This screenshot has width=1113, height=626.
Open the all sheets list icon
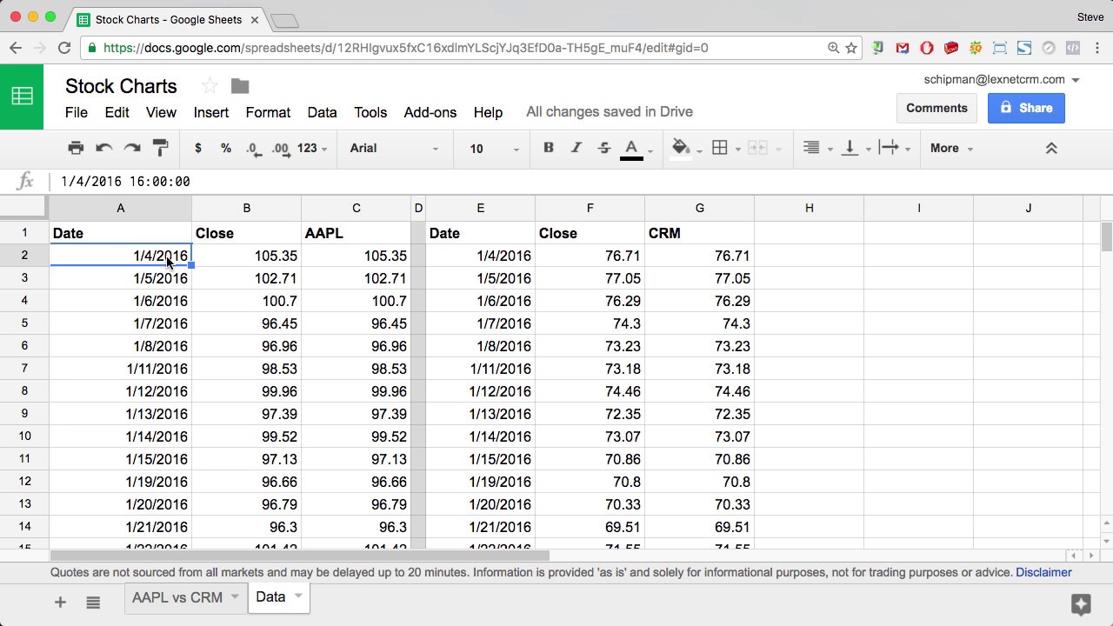[93, 602]
